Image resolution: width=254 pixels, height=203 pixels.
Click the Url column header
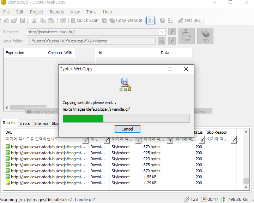(x=127, y=53)
